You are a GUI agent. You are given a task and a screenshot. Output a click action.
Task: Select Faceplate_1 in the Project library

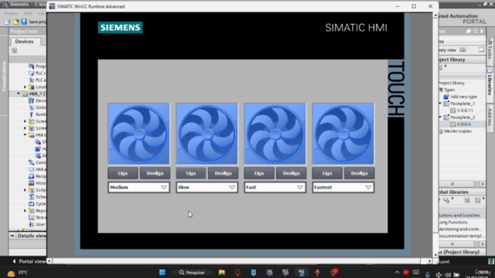click(463, 103)
